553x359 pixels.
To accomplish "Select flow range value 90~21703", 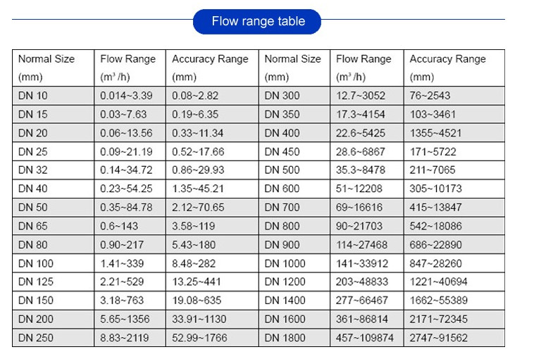I will 361,226.
